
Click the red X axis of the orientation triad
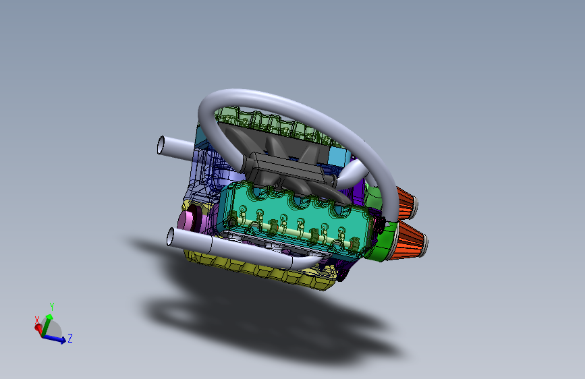[x=38, y=328]
